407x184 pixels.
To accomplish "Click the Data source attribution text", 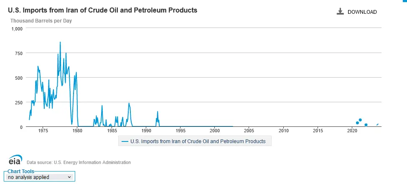I will click(79, 162).
